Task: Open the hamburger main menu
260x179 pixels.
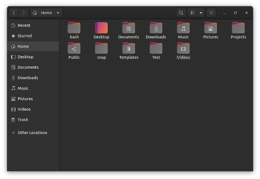Action: [x=211, y=13]
